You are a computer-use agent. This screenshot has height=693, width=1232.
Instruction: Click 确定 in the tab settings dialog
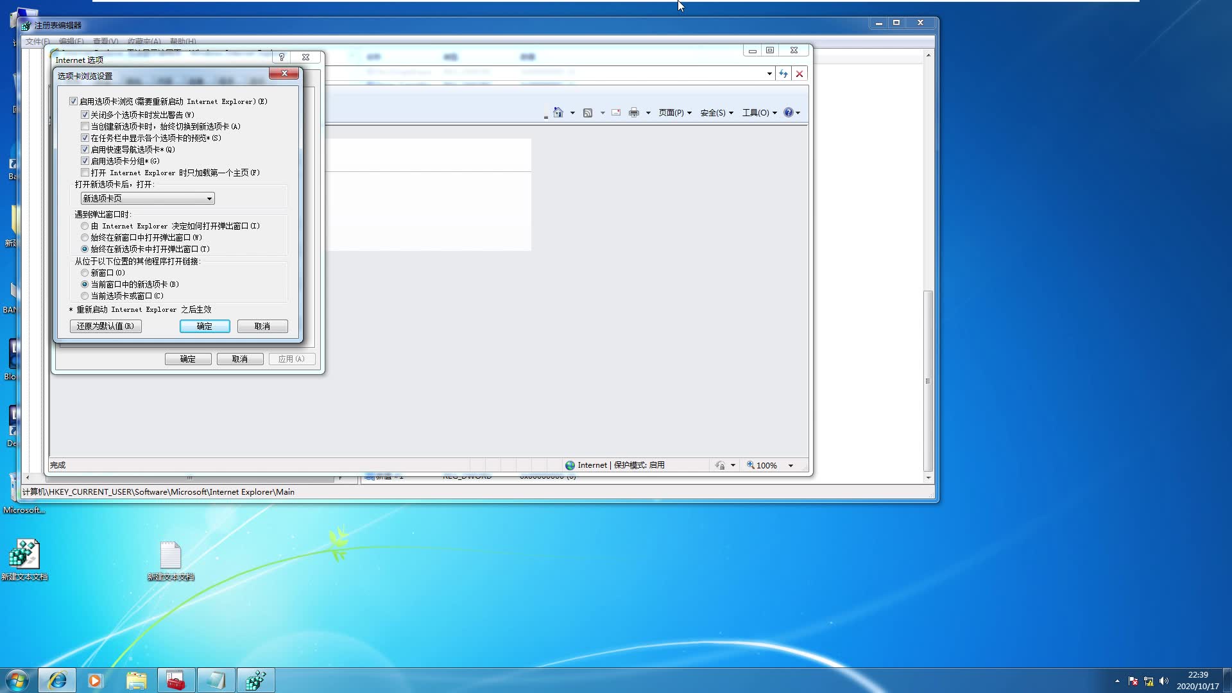[205, 326]
